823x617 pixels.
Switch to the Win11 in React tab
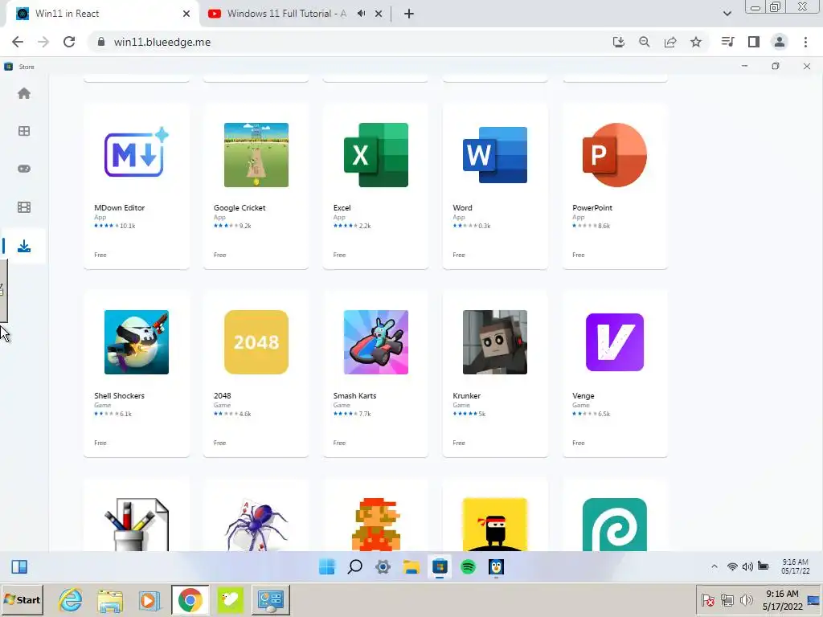click(102, 14)
